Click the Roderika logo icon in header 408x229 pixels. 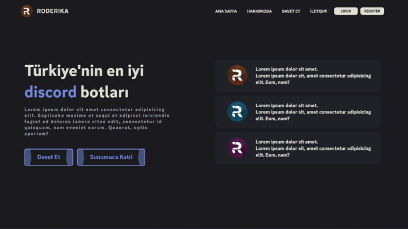click(27, 11)
